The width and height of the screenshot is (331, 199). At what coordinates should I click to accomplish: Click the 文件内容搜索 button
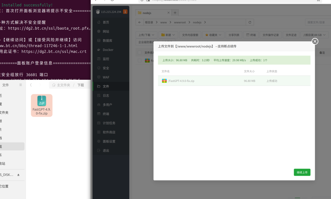pyautogui.click(x=190, y=35)
